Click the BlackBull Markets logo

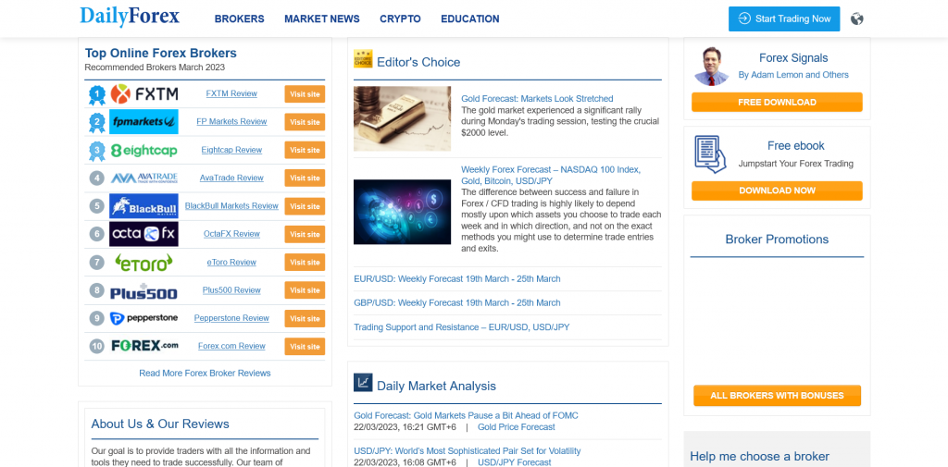click(143, 206)
